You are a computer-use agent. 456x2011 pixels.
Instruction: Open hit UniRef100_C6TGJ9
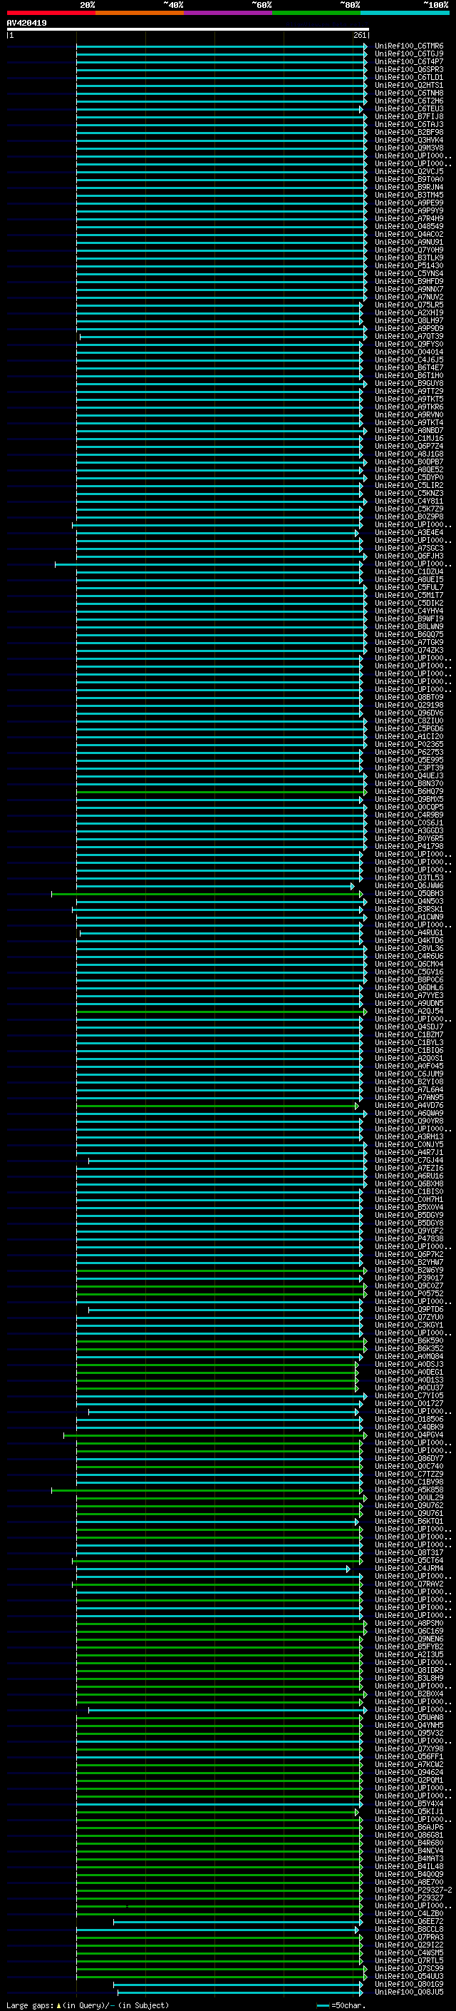click(x=409, y=54)
